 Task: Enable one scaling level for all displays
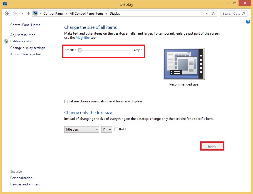(66, 102)
